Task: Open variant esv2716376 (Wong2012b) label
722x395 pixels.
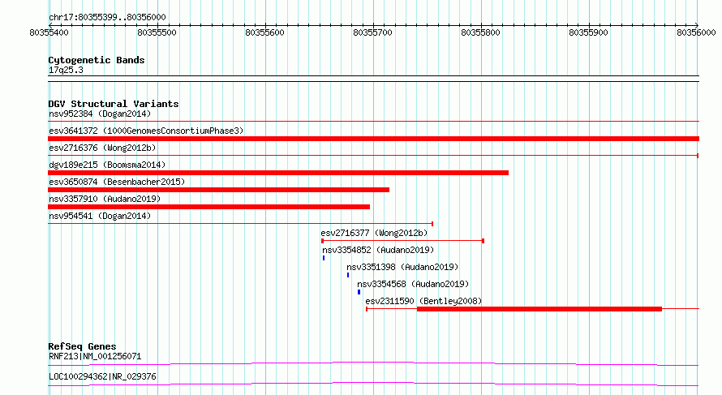Action: tap(102, 148)
